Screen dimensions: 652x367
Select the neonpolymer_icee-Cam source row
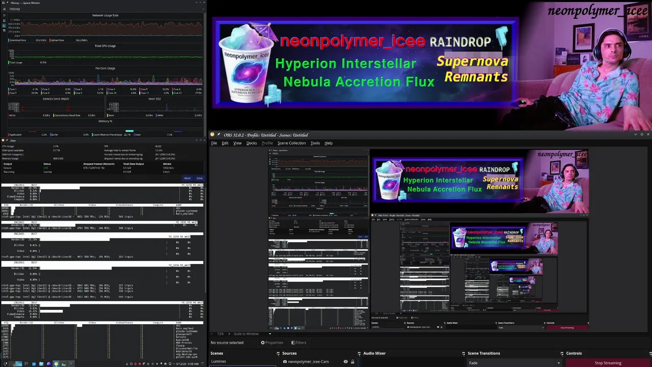tap(319, 362)
